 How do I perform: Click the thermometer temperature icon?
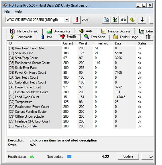[77, 20]
